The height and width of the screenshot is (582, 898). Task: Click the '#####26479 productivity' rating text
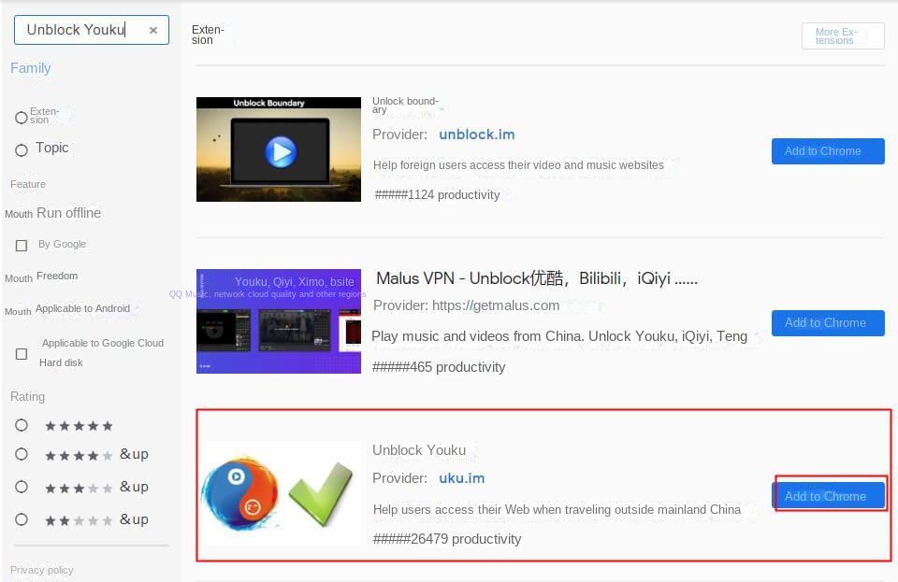(x=447, y=539)
